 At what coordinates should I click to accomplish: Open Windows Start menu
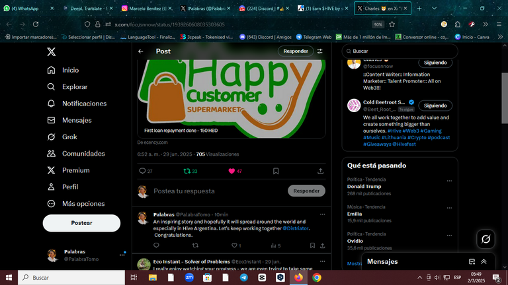point(9,278)
